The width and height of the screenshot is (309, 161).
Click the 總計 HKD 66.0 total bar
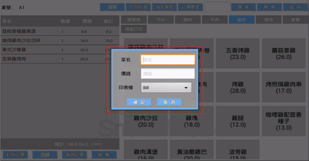pos(60,144)
